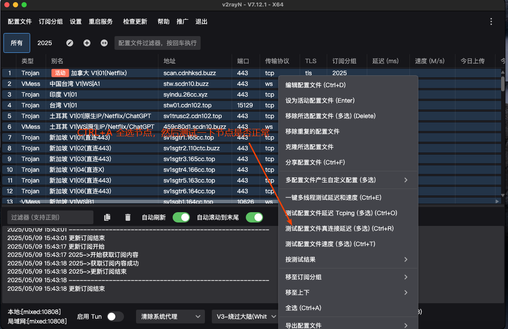Click the 局域网:[mixed:10808] status text
508x329 pixels.
click(x=37, y=321)
